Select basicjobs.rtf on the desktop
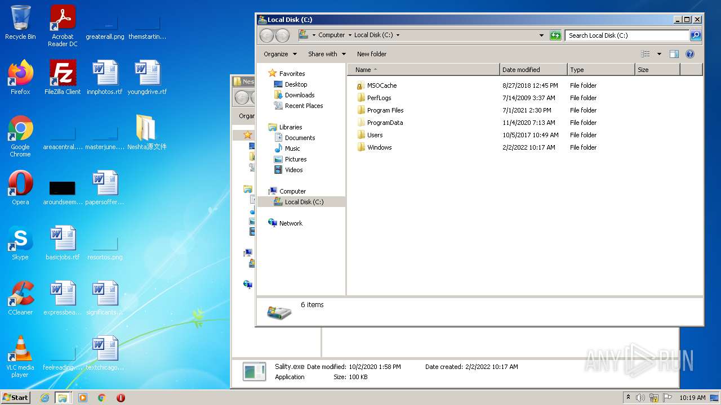Screen dimensions: 721x405 click(x=63, y=242)
